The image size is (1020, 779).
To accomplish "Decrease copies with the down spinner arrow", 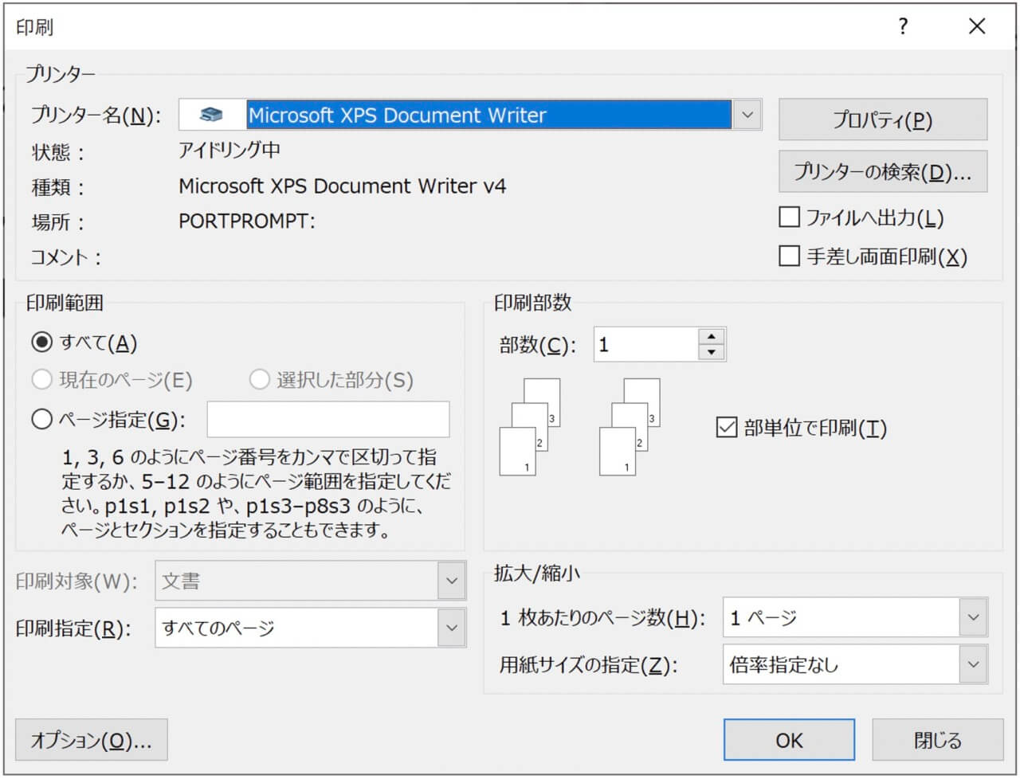I will 711,353.
